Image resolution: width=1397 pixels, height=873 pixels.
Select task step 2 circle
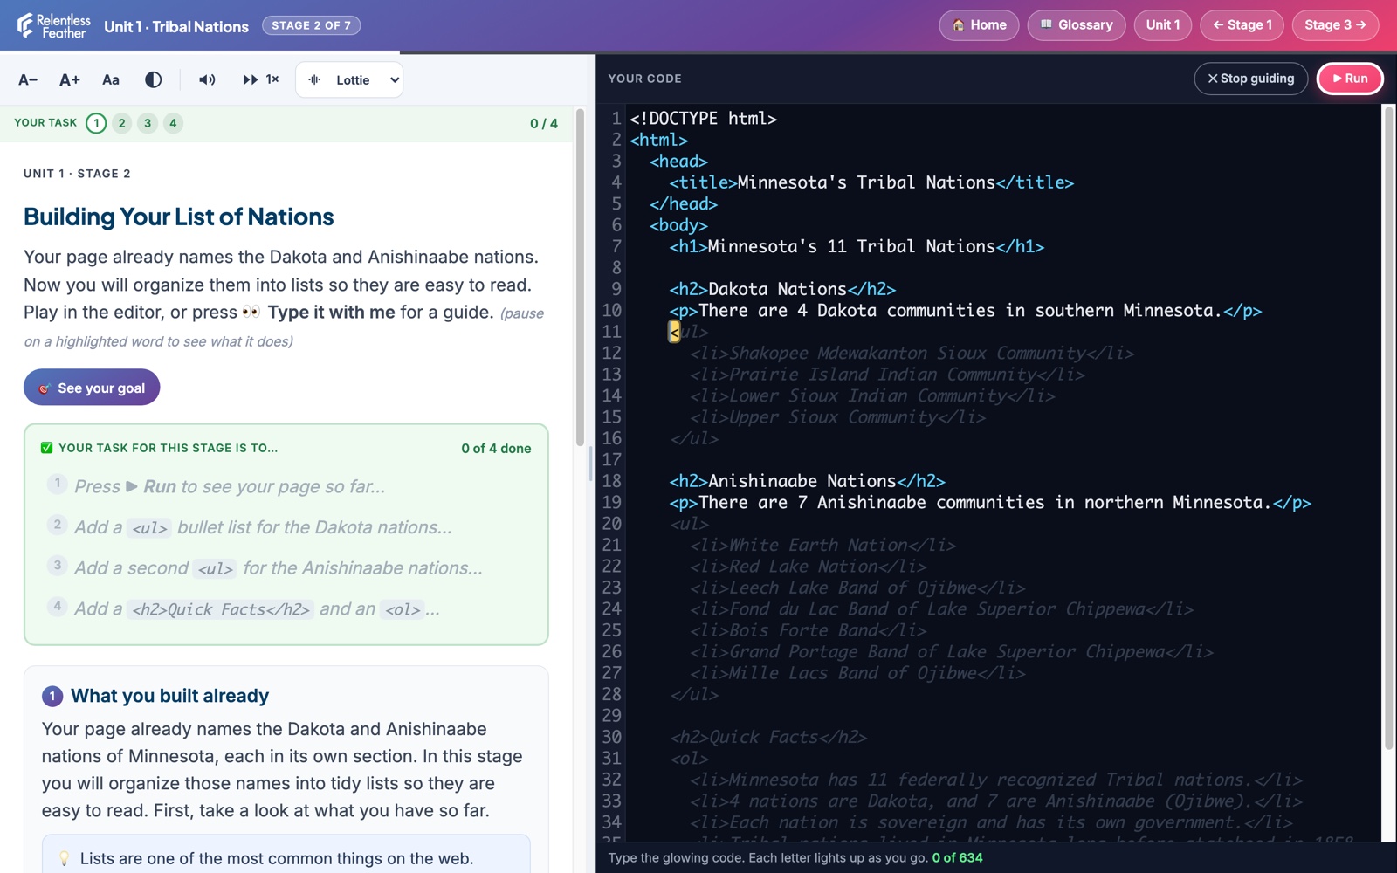pos(122,123)
